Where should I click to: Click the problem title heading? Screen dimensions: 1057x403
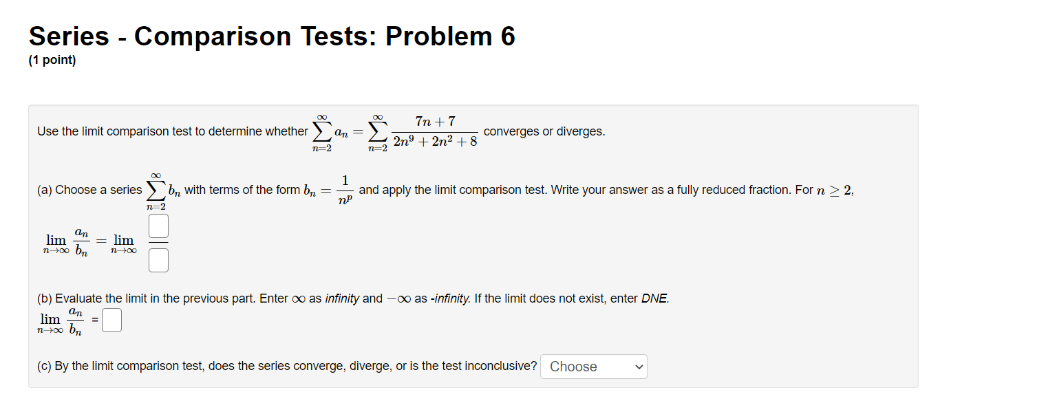271,36
